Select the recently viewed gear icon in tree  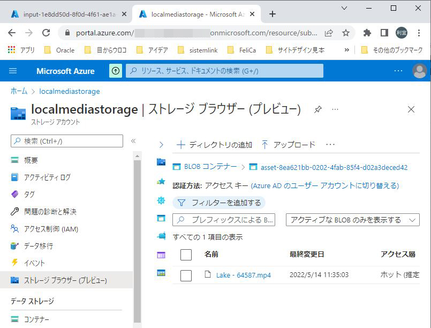pos(161,200)
